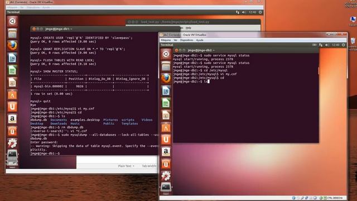The width and height of the screenshot is (357, 201).
Task: Click 'Pictures' folder name in ls output
Action: click(x=110, y=120)
